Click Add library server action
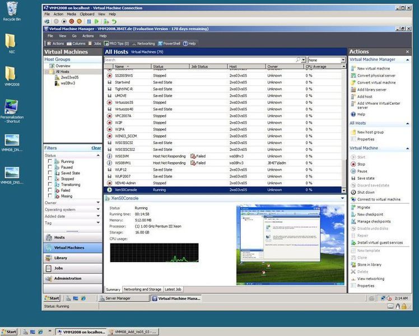Viewport: 419px width, 336px height. click(369, 90)
